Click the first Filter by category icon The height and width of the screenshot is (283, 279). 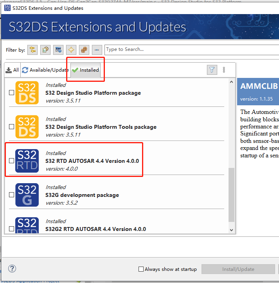coord(32,50)
